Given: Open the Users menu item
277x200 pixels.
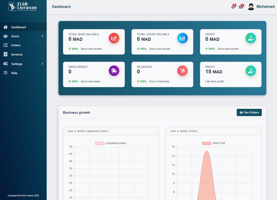Looking at the screenshot, I should (23, 36).
